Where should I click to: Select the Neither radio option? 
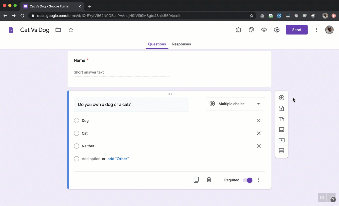[x=77, y=146]
